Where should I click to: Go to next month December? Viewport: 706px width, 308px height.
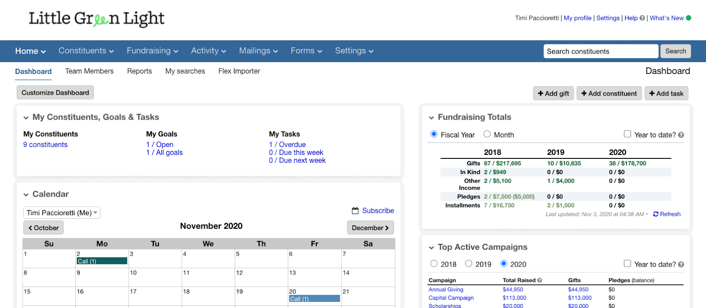click(371, 228)
